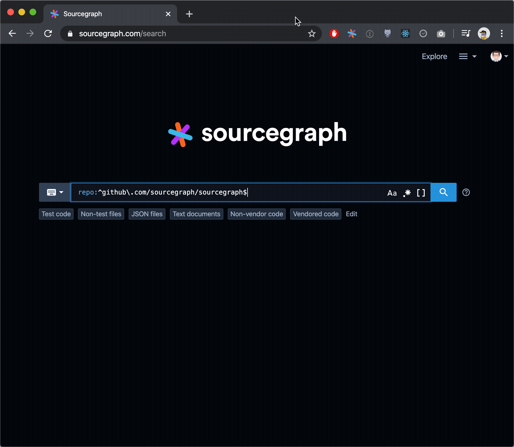The image size is (514, 447).
Task: Click the Edit scopes link
Action: coord(352,214)
